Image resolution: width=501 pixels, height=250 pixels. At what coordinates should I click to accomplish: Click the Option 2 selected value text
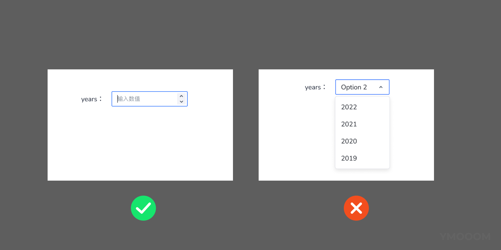click(x=354, y=87)
